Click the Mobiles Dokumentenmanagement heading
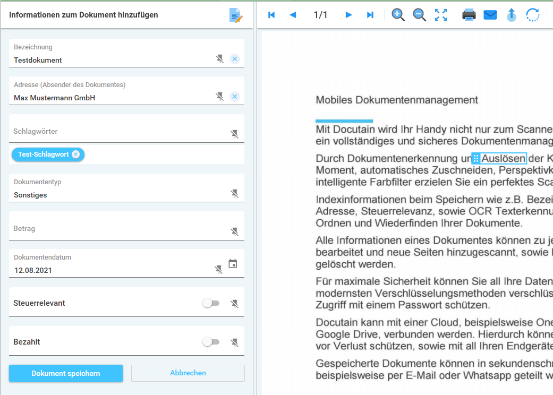This screenshot has width=553, height=395. point(397,100)
